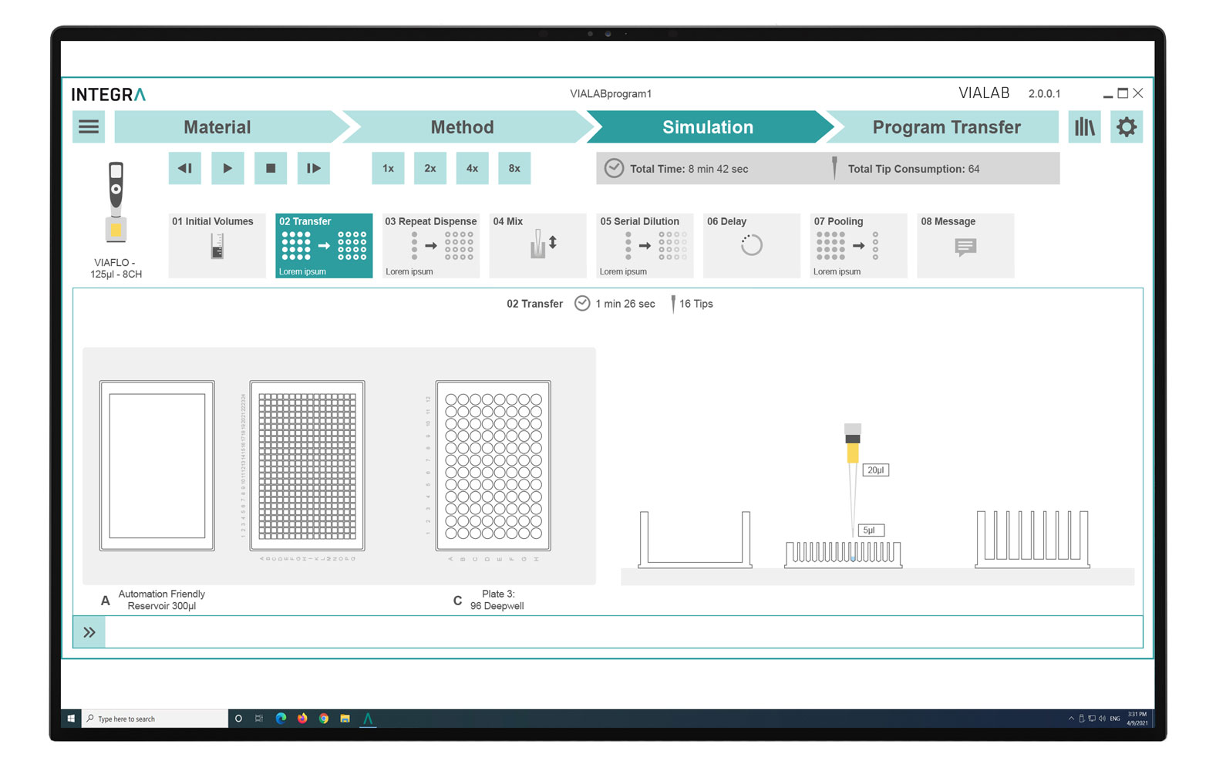Stop the simulation playback
The image size is (1216, 771).
click(271, 168)
